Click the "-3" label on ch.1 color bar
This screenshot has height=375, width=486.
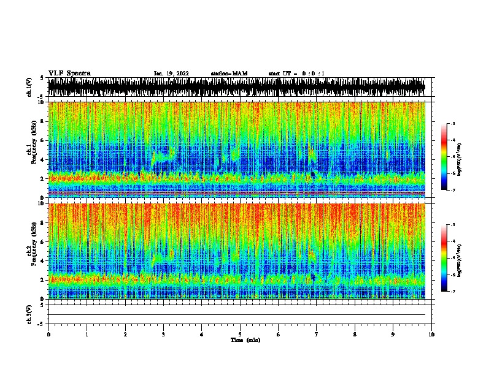453,123
